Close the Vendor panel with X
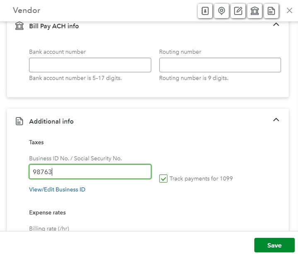Viewport: 298px width, 254px height. (290, 11)
